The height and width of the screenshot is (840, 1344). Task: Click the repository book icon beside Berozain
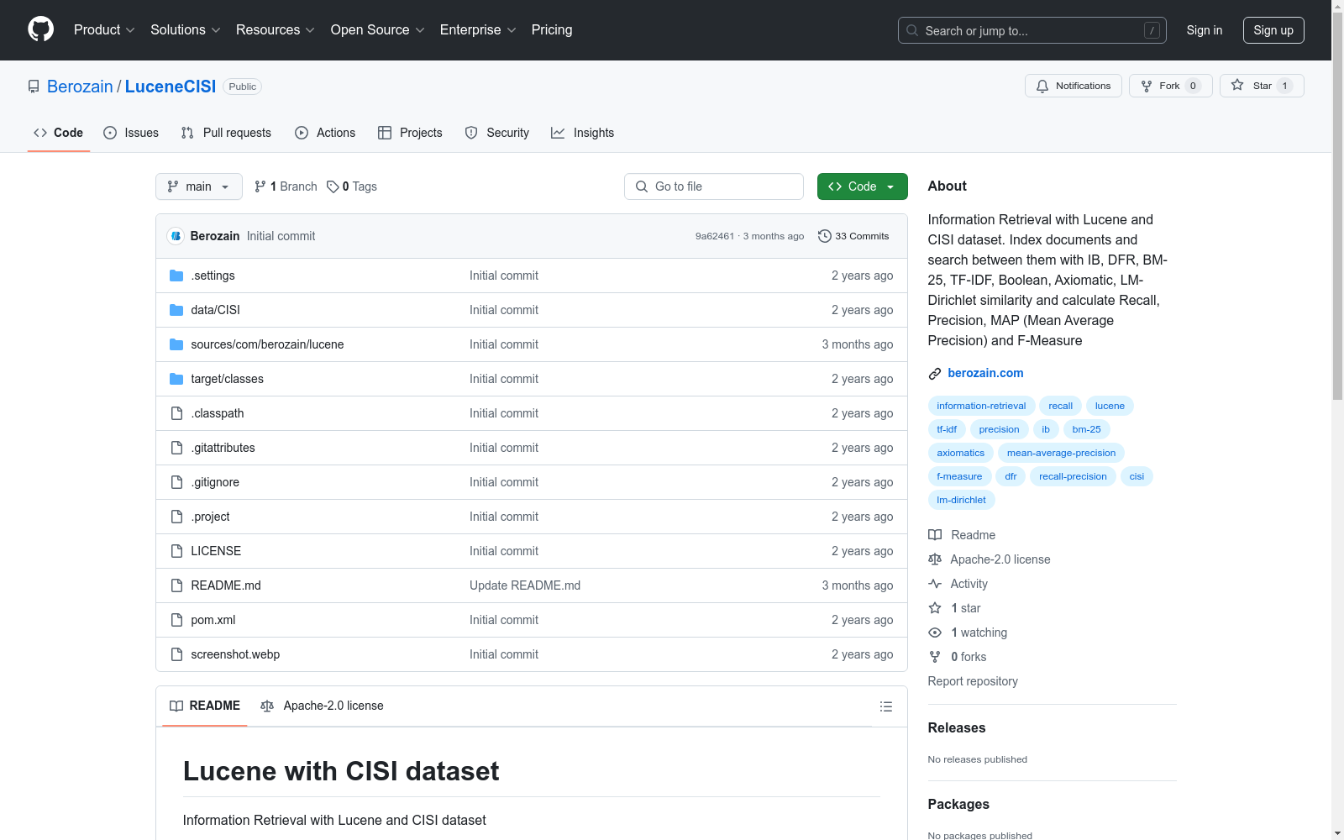click(34, 87)
